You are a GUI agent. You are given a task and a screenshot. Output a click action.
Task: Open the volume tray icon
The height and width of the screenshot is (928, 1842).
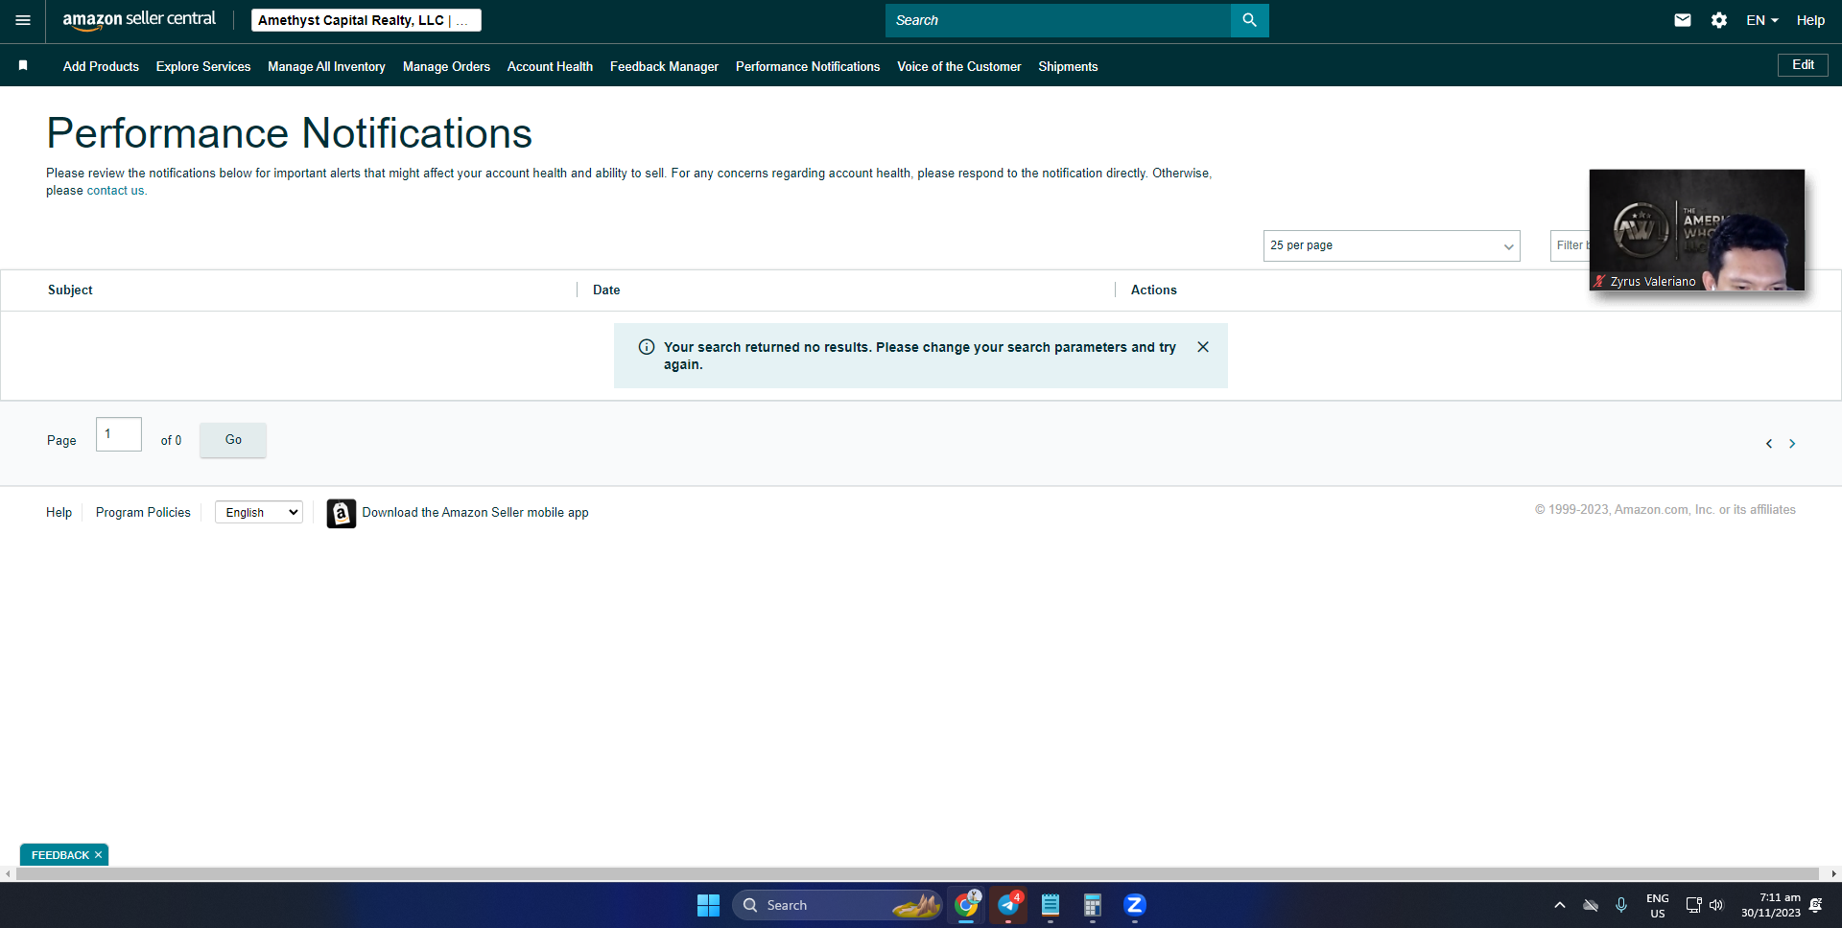pos(1716,905)
